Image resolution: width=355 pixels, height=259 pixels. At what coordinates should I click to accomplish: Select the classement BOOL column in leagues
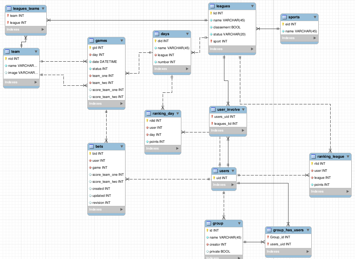tap(227, 27)
